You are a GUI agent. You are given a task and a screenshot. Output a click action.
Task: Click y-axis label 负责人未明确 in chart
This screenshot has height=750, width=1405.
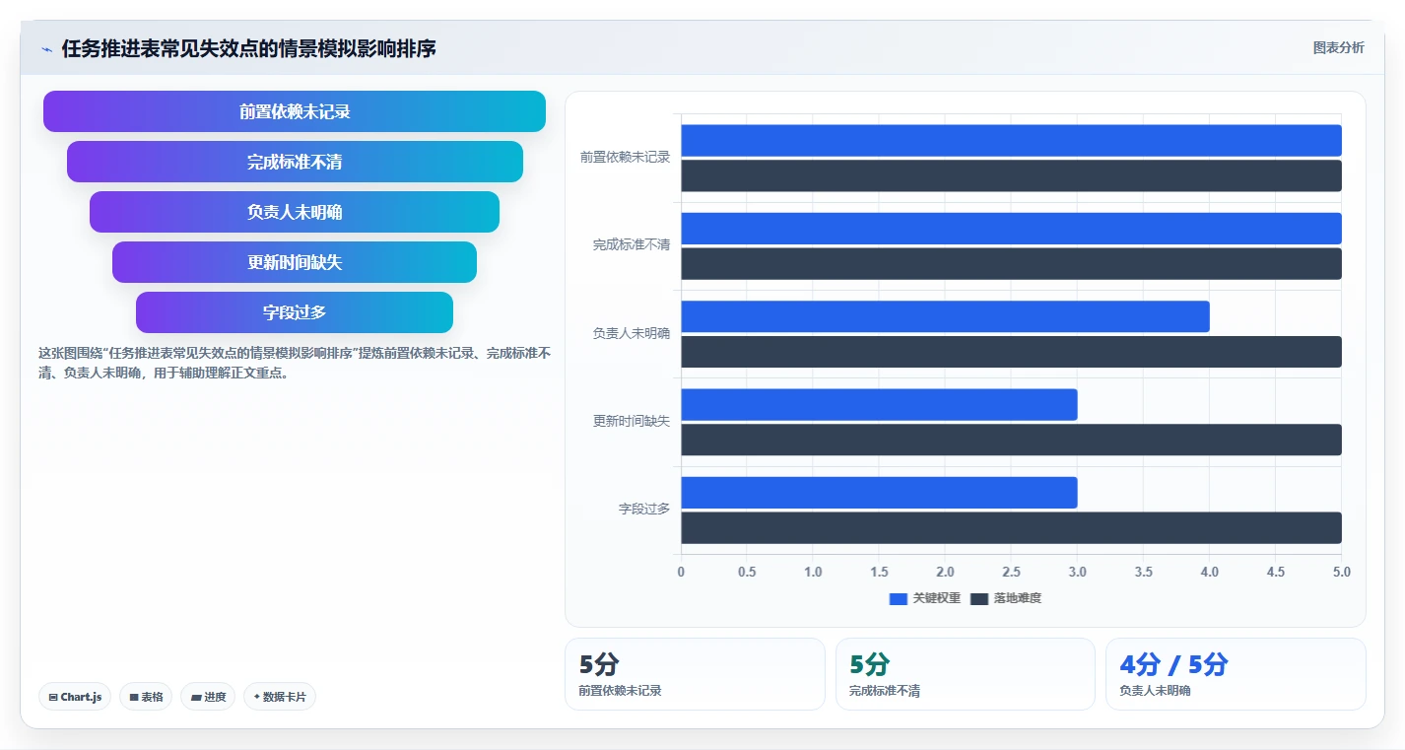click(632, 333)
